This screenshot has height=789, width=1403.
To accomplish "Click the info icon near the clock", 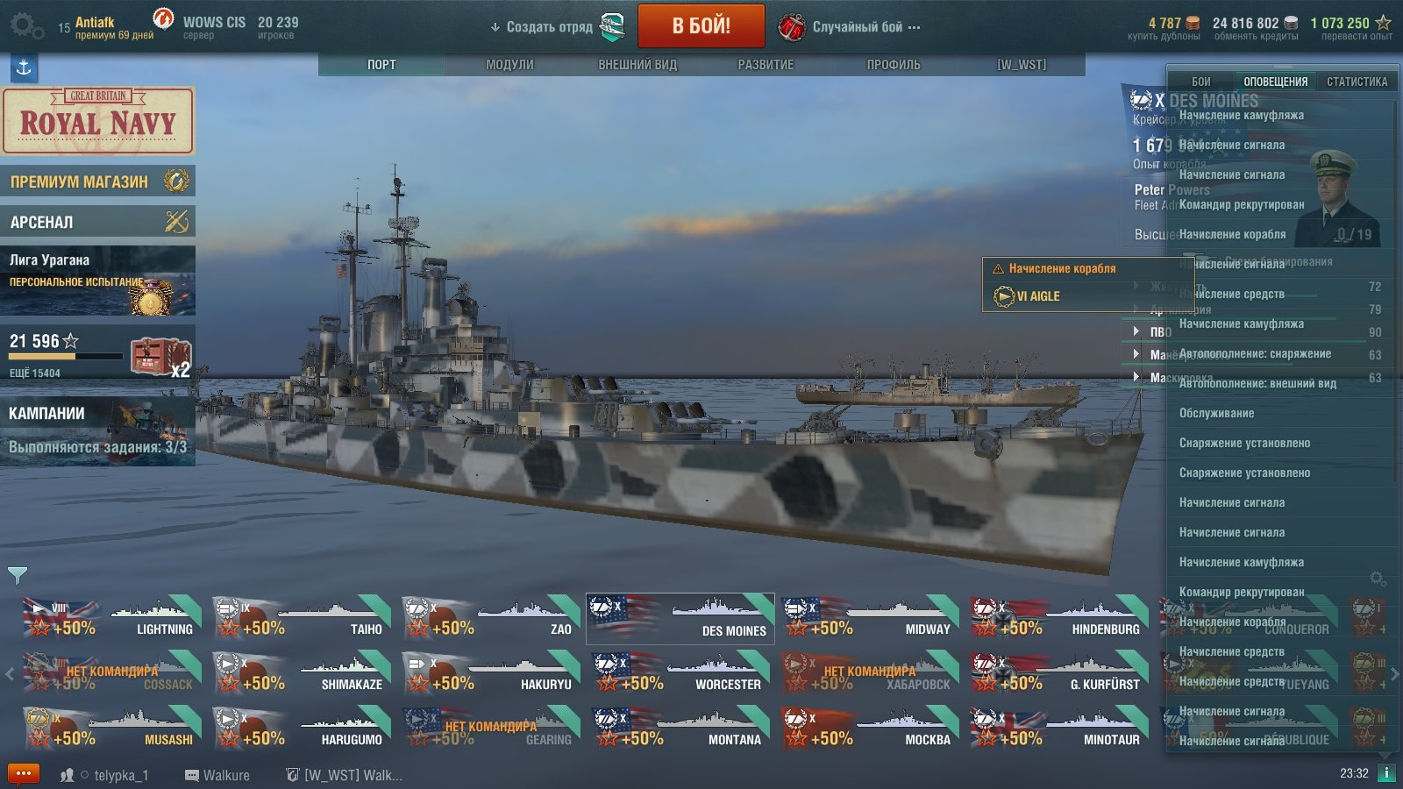I will [x=1386, y=773].
